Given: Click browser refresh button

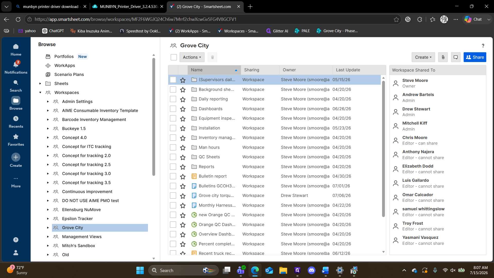Looking at the screenshot, I should pyautogui.click(x=18, y=19).
